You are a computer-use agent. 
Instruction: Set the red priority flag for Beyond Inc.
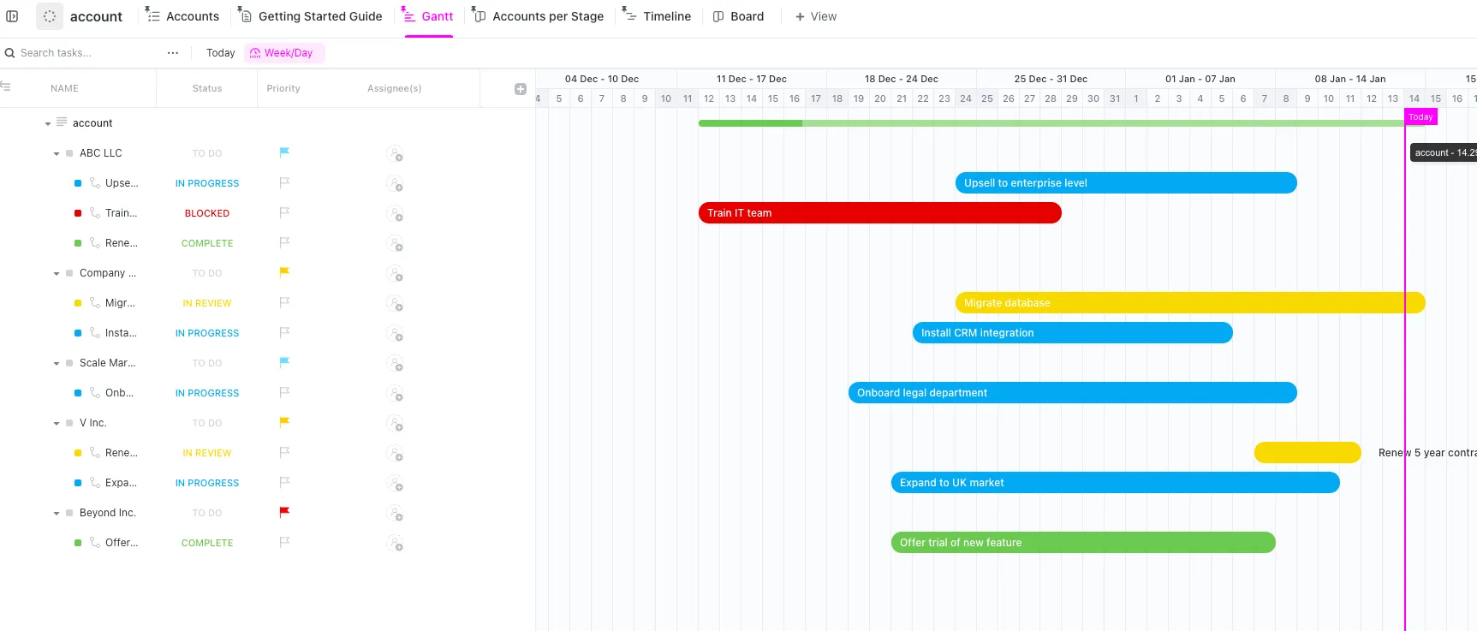pyautogui.click(x=284, y=512)
